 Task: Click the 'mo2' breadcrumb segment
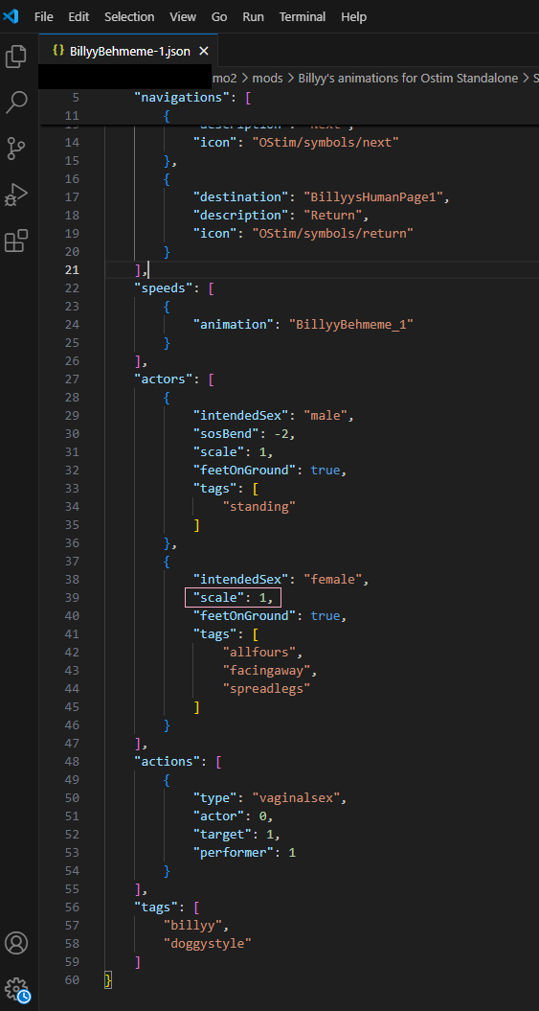225,78
